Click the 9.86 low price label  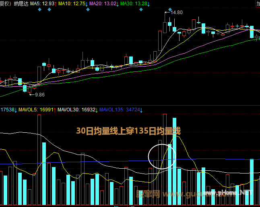[40, 94]
